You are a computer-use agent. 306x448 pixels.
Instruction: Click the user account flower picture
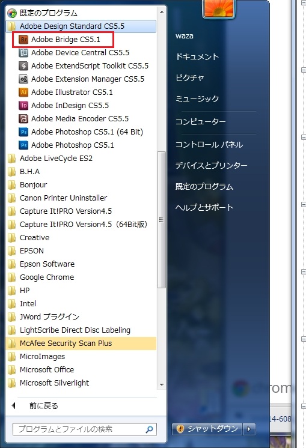click(219, 8)
